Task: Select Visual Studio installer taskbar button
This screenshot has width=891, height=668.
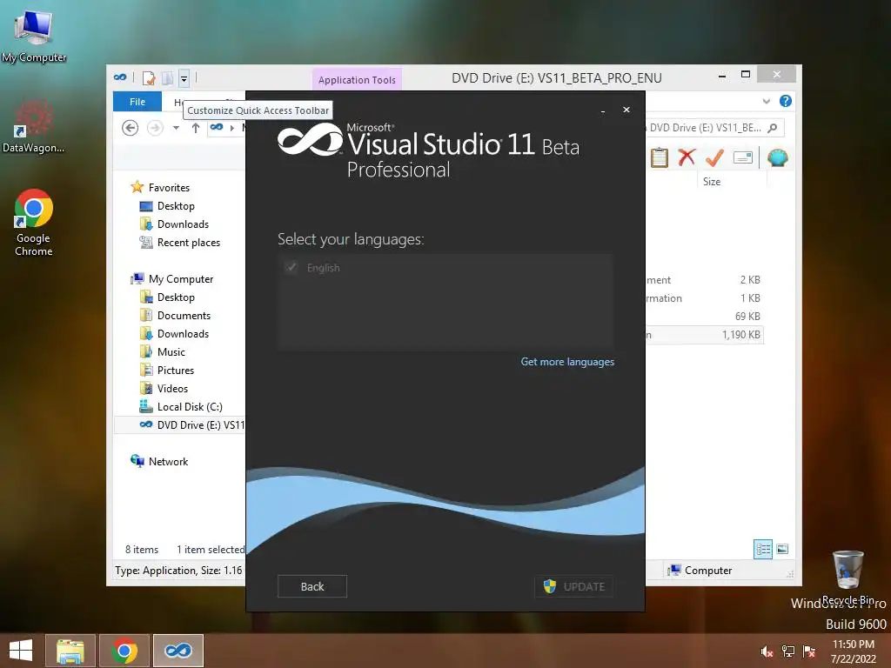Action: pos(178,651)
